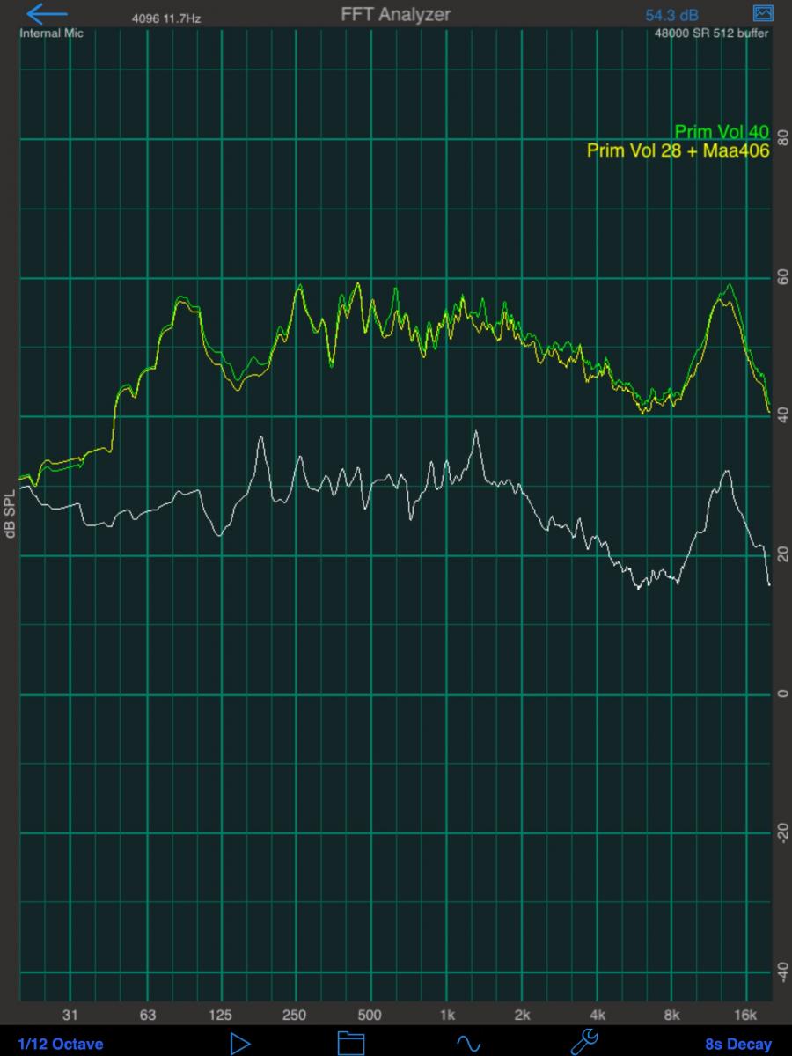Viewport: 792px width, 1056px height.
Task: Tap the 16k frequency axis label
Action: [745, 1016]
